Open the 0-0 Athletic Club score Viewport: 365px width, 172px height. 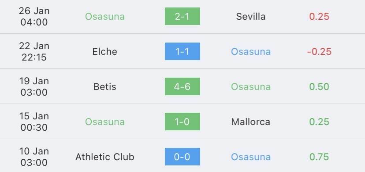click(x=182, y=157)
